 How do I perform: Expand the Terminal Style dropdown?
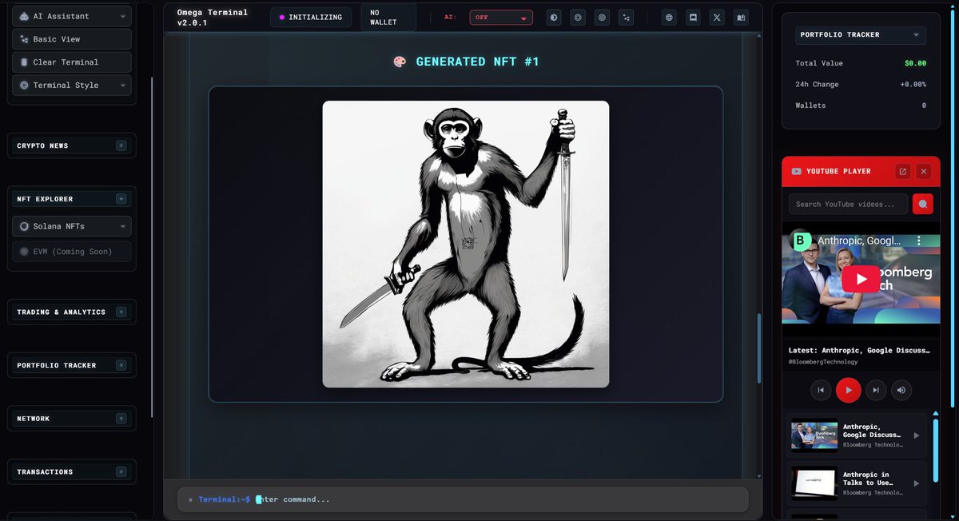pyautogui.click(x=72, y=86)
